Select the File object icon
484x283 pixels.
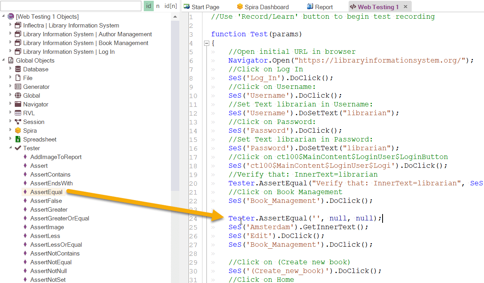tap(18, 78)
